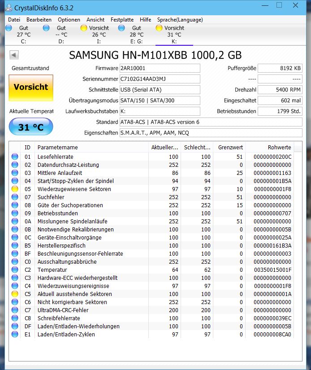
Task: Open the Hilfe menu
Action: [145, 20]
